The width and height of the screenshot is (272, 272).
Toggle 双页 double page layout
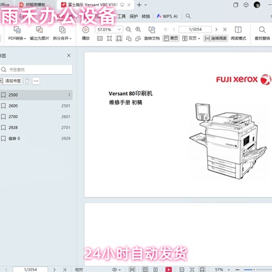[x=189, y=38]
